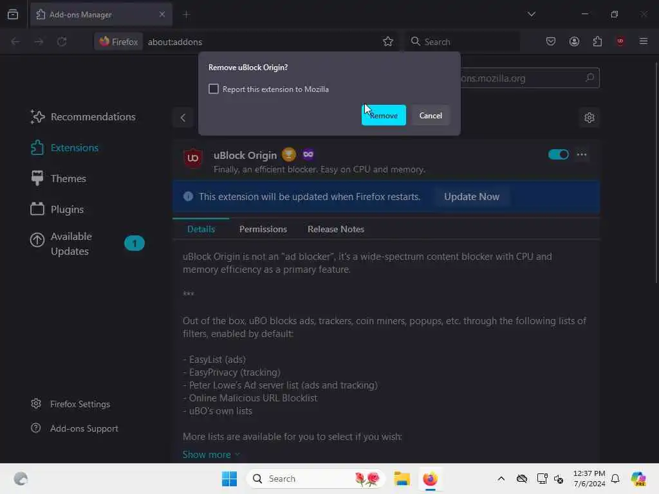Image resolution: width=659 pixels, height=494 pixels.
Task: Click the browser forward arrow
Action: click(39, 42)
